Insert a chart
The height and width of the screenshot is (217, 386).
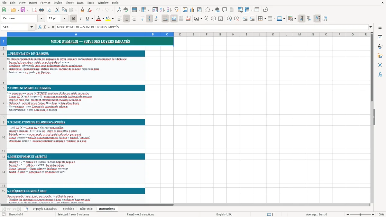tap(192, 10)
